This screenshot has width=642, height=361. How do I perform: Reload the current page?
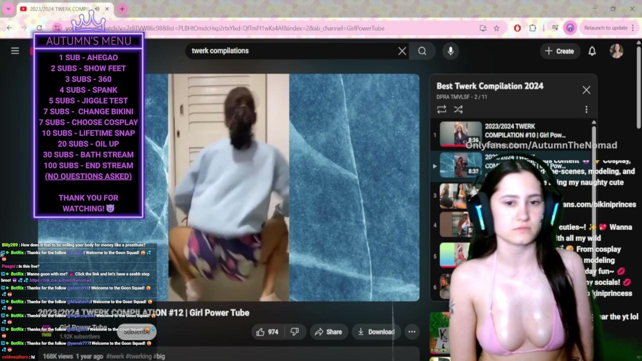[x=39, y=28]
